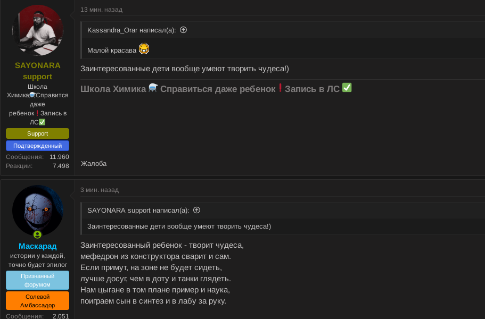This screenshot has width=485, height=319.
Task: Click the green checkmark emoji in the signature
Action: pyautogui.click(x=347, y=88)
